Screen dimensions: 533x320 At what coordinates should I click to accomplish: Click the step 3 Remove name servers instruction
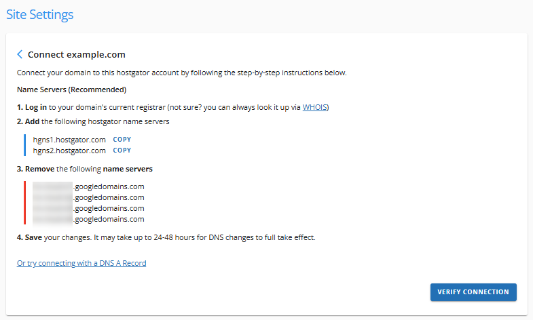coord(85,169)
